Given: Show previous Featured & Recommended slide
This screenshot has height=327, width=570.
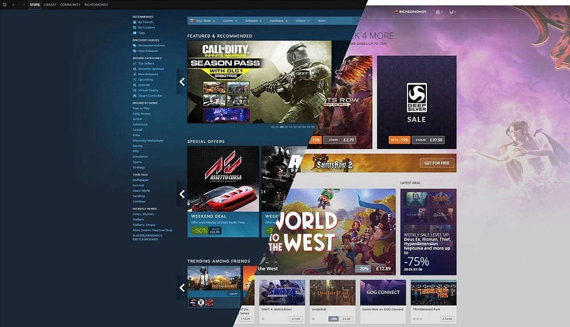Looking at the screenshot, I should coord(182,82).
